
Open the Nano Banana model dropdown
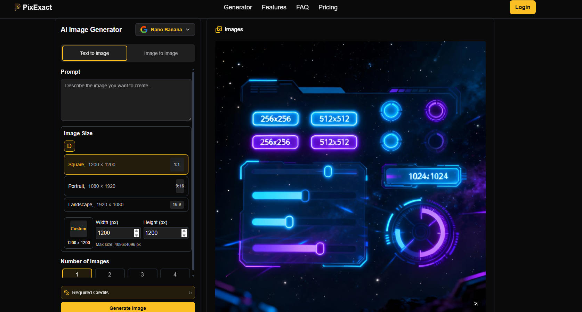(165, 30)
